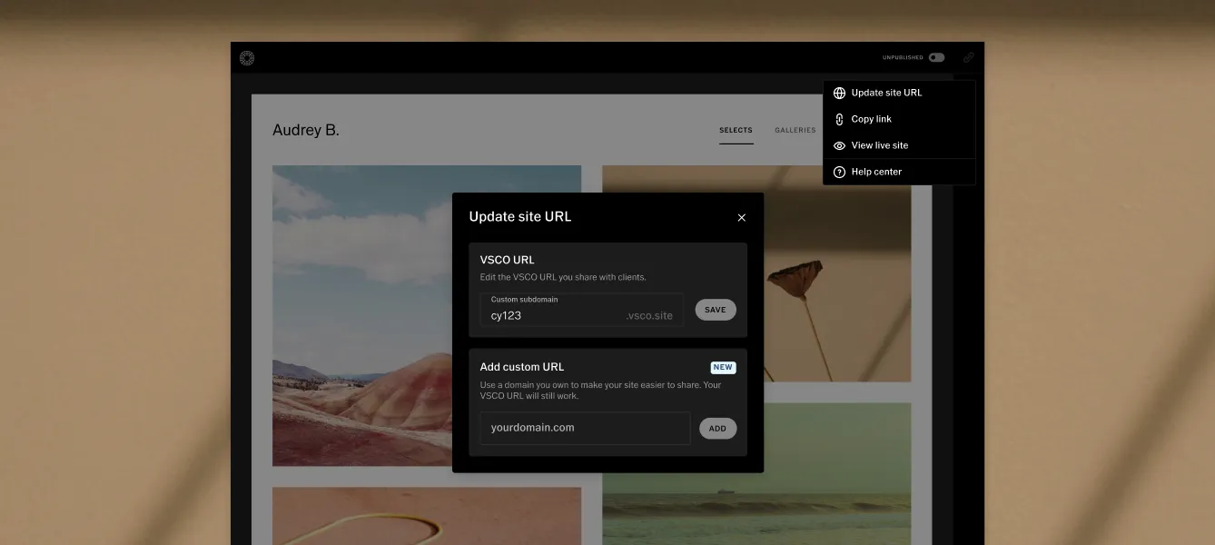Click the NEW badge on Add custom URL
The width and height of the screenshot is (1215, 545).
pos(723,368)
